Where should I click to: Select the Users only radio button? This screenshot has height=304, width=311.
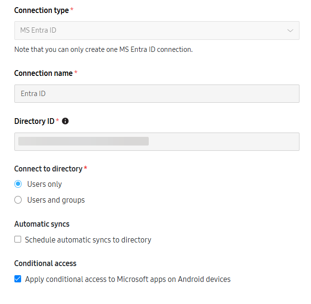click(x=18, y=184)
